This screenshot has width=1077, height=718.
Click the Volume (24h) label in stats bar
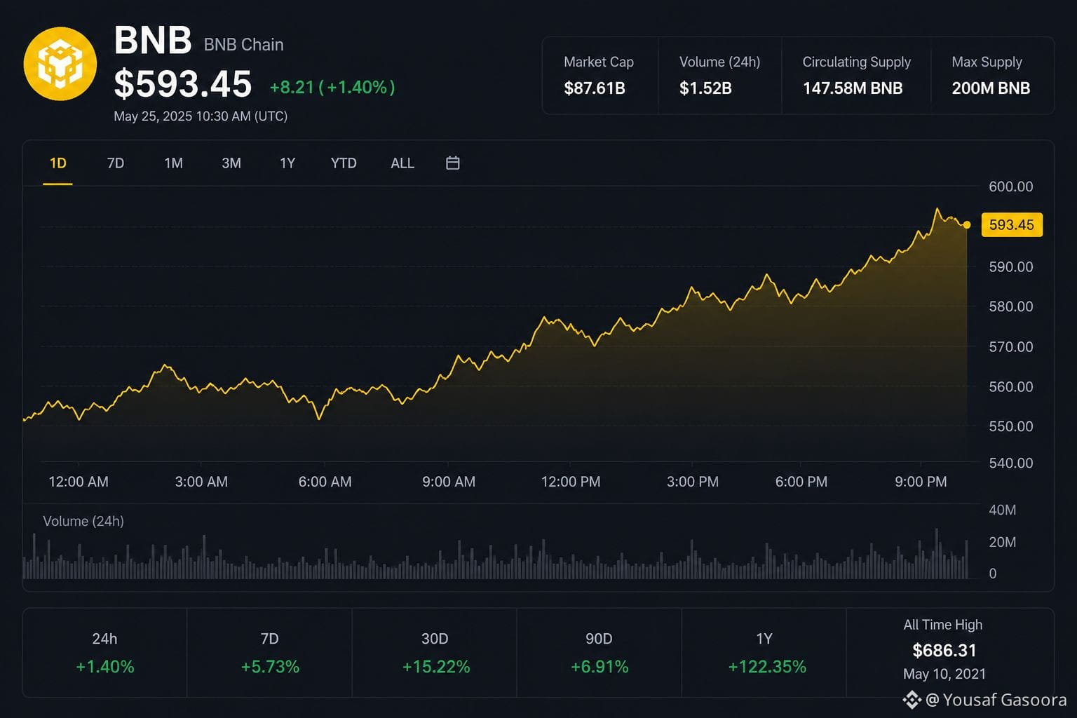719,62
